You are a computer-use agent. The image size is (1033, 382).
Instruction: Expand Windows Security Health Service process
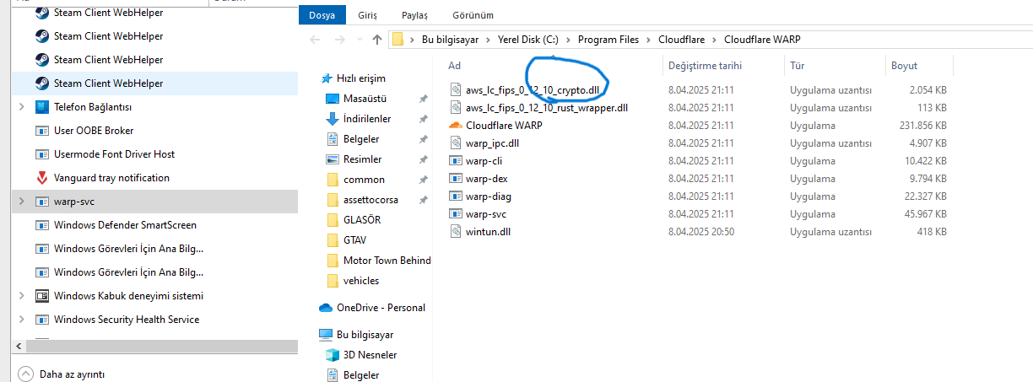[21, 320]
